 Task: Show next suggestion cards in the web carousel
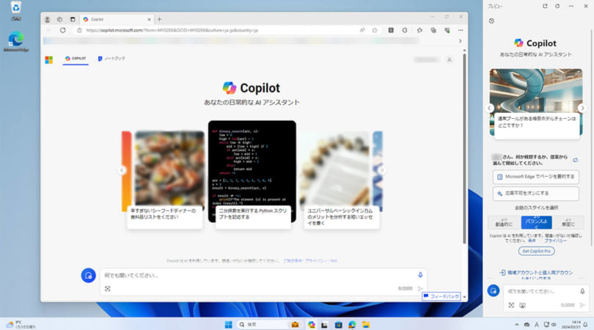(x=382, y=170)
